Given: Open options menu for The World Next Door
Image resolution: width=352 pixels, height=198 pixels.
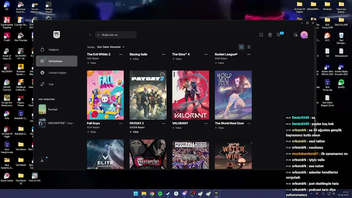Looking at the screenshot, I should (x=249, y=123).
